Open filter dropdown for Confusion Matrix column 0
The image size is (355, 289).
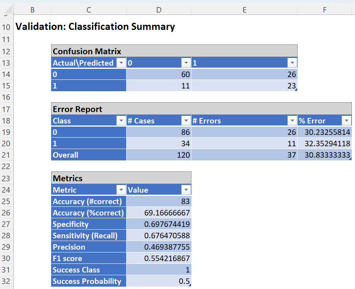pos(186,63)
